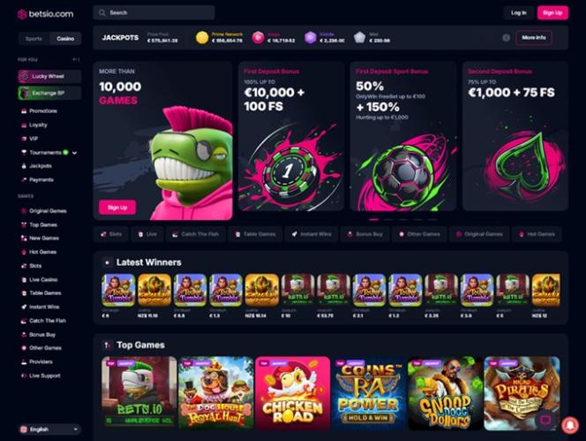
Task: Select the Casino toggle option
Action: click(x=65, y=39)
